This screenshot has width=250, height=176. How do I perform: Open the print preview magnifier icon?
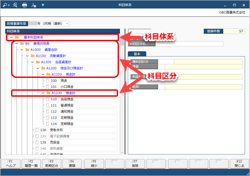[x=15, y=5]
